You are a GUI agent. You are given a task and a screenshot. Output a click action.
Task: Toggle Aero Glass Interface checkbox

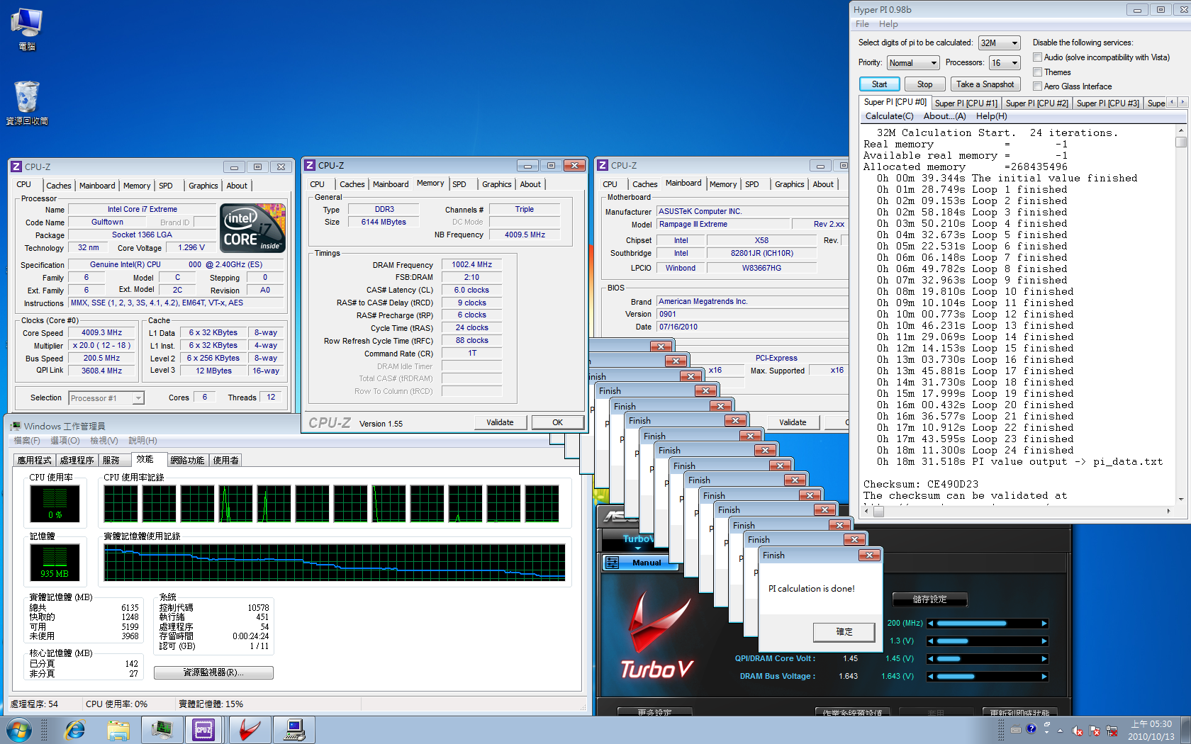pos(1037,86)
